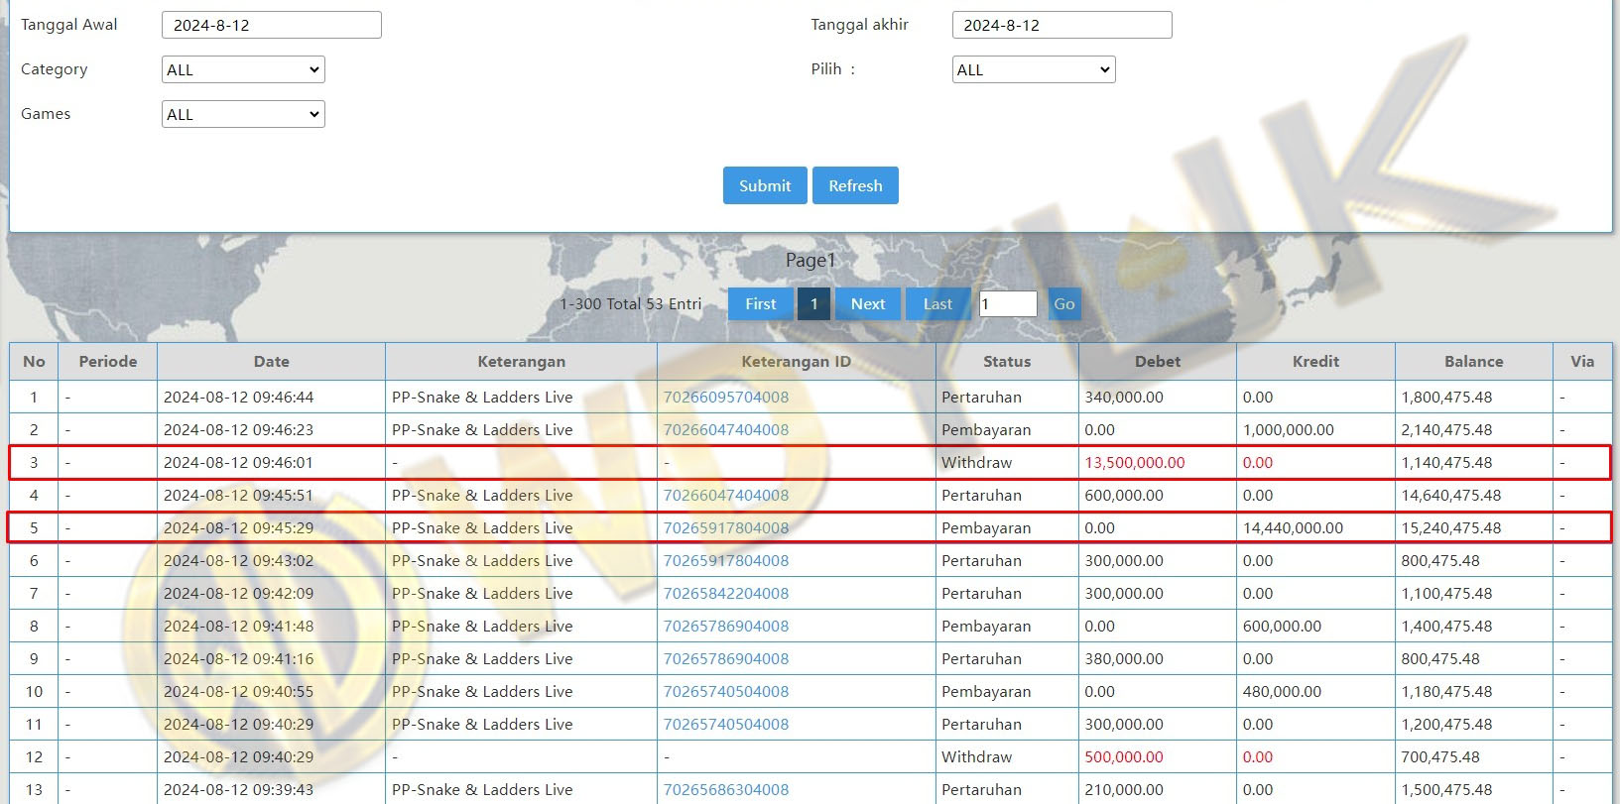Open row 5 link 70265917804008

pos(726,527)
